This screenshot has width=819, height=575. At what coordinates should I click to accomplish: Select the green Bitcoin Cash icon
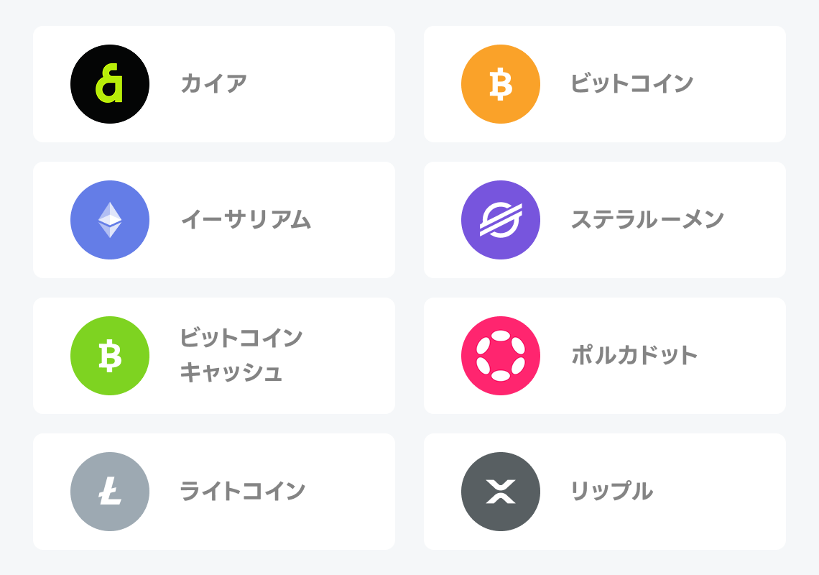(x=109, y=356)
